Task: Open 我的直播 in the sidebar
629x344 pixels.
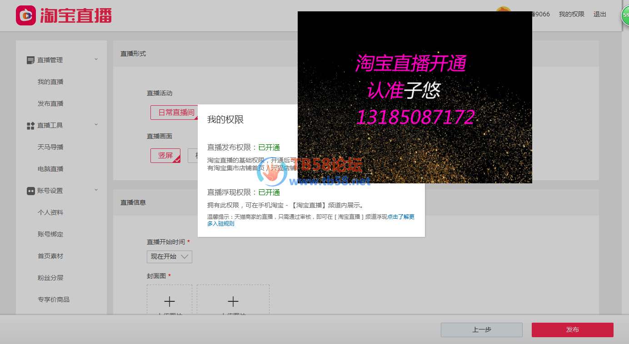Action: (x=50, y=82)
